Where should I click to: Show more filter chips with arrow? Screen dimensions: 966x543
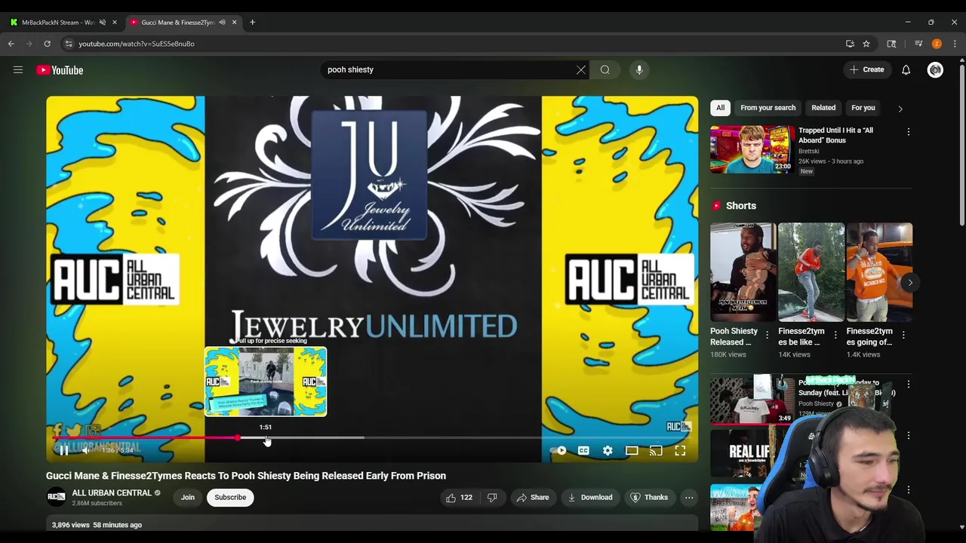coord(900,109)
